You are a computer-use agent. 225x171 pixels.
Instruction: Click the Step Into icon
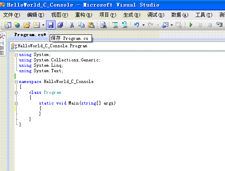point(219,24)
